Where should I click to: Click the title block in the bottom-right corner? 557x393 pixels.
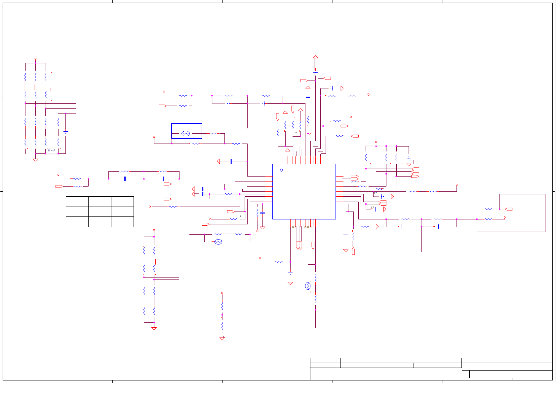pyautogui.click(x=431, y=369)
